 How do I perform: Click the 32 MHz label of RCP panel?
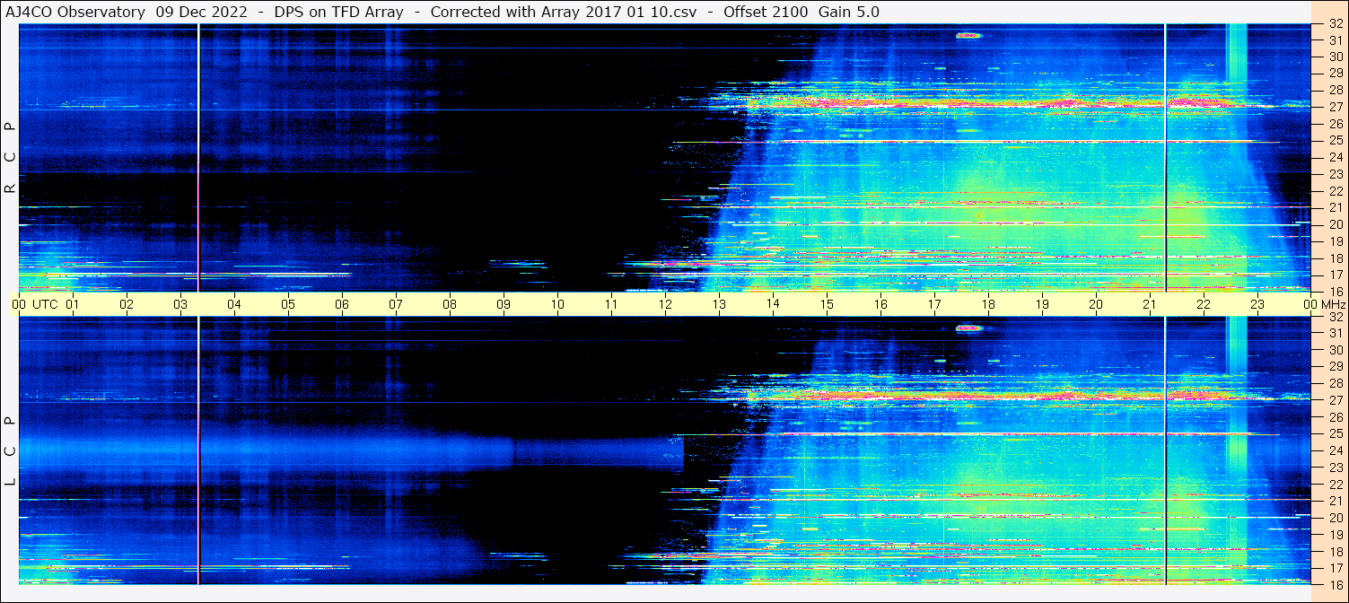(1335, 24)
